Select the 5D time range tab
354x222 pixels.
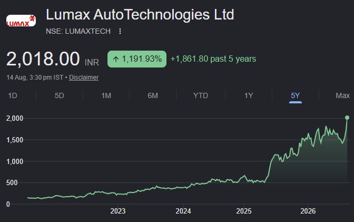60,95
